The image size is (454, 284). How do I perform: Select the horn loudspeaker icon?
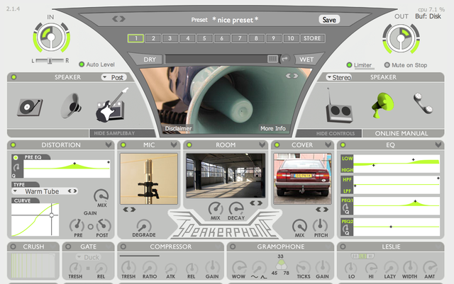point(71,106)
